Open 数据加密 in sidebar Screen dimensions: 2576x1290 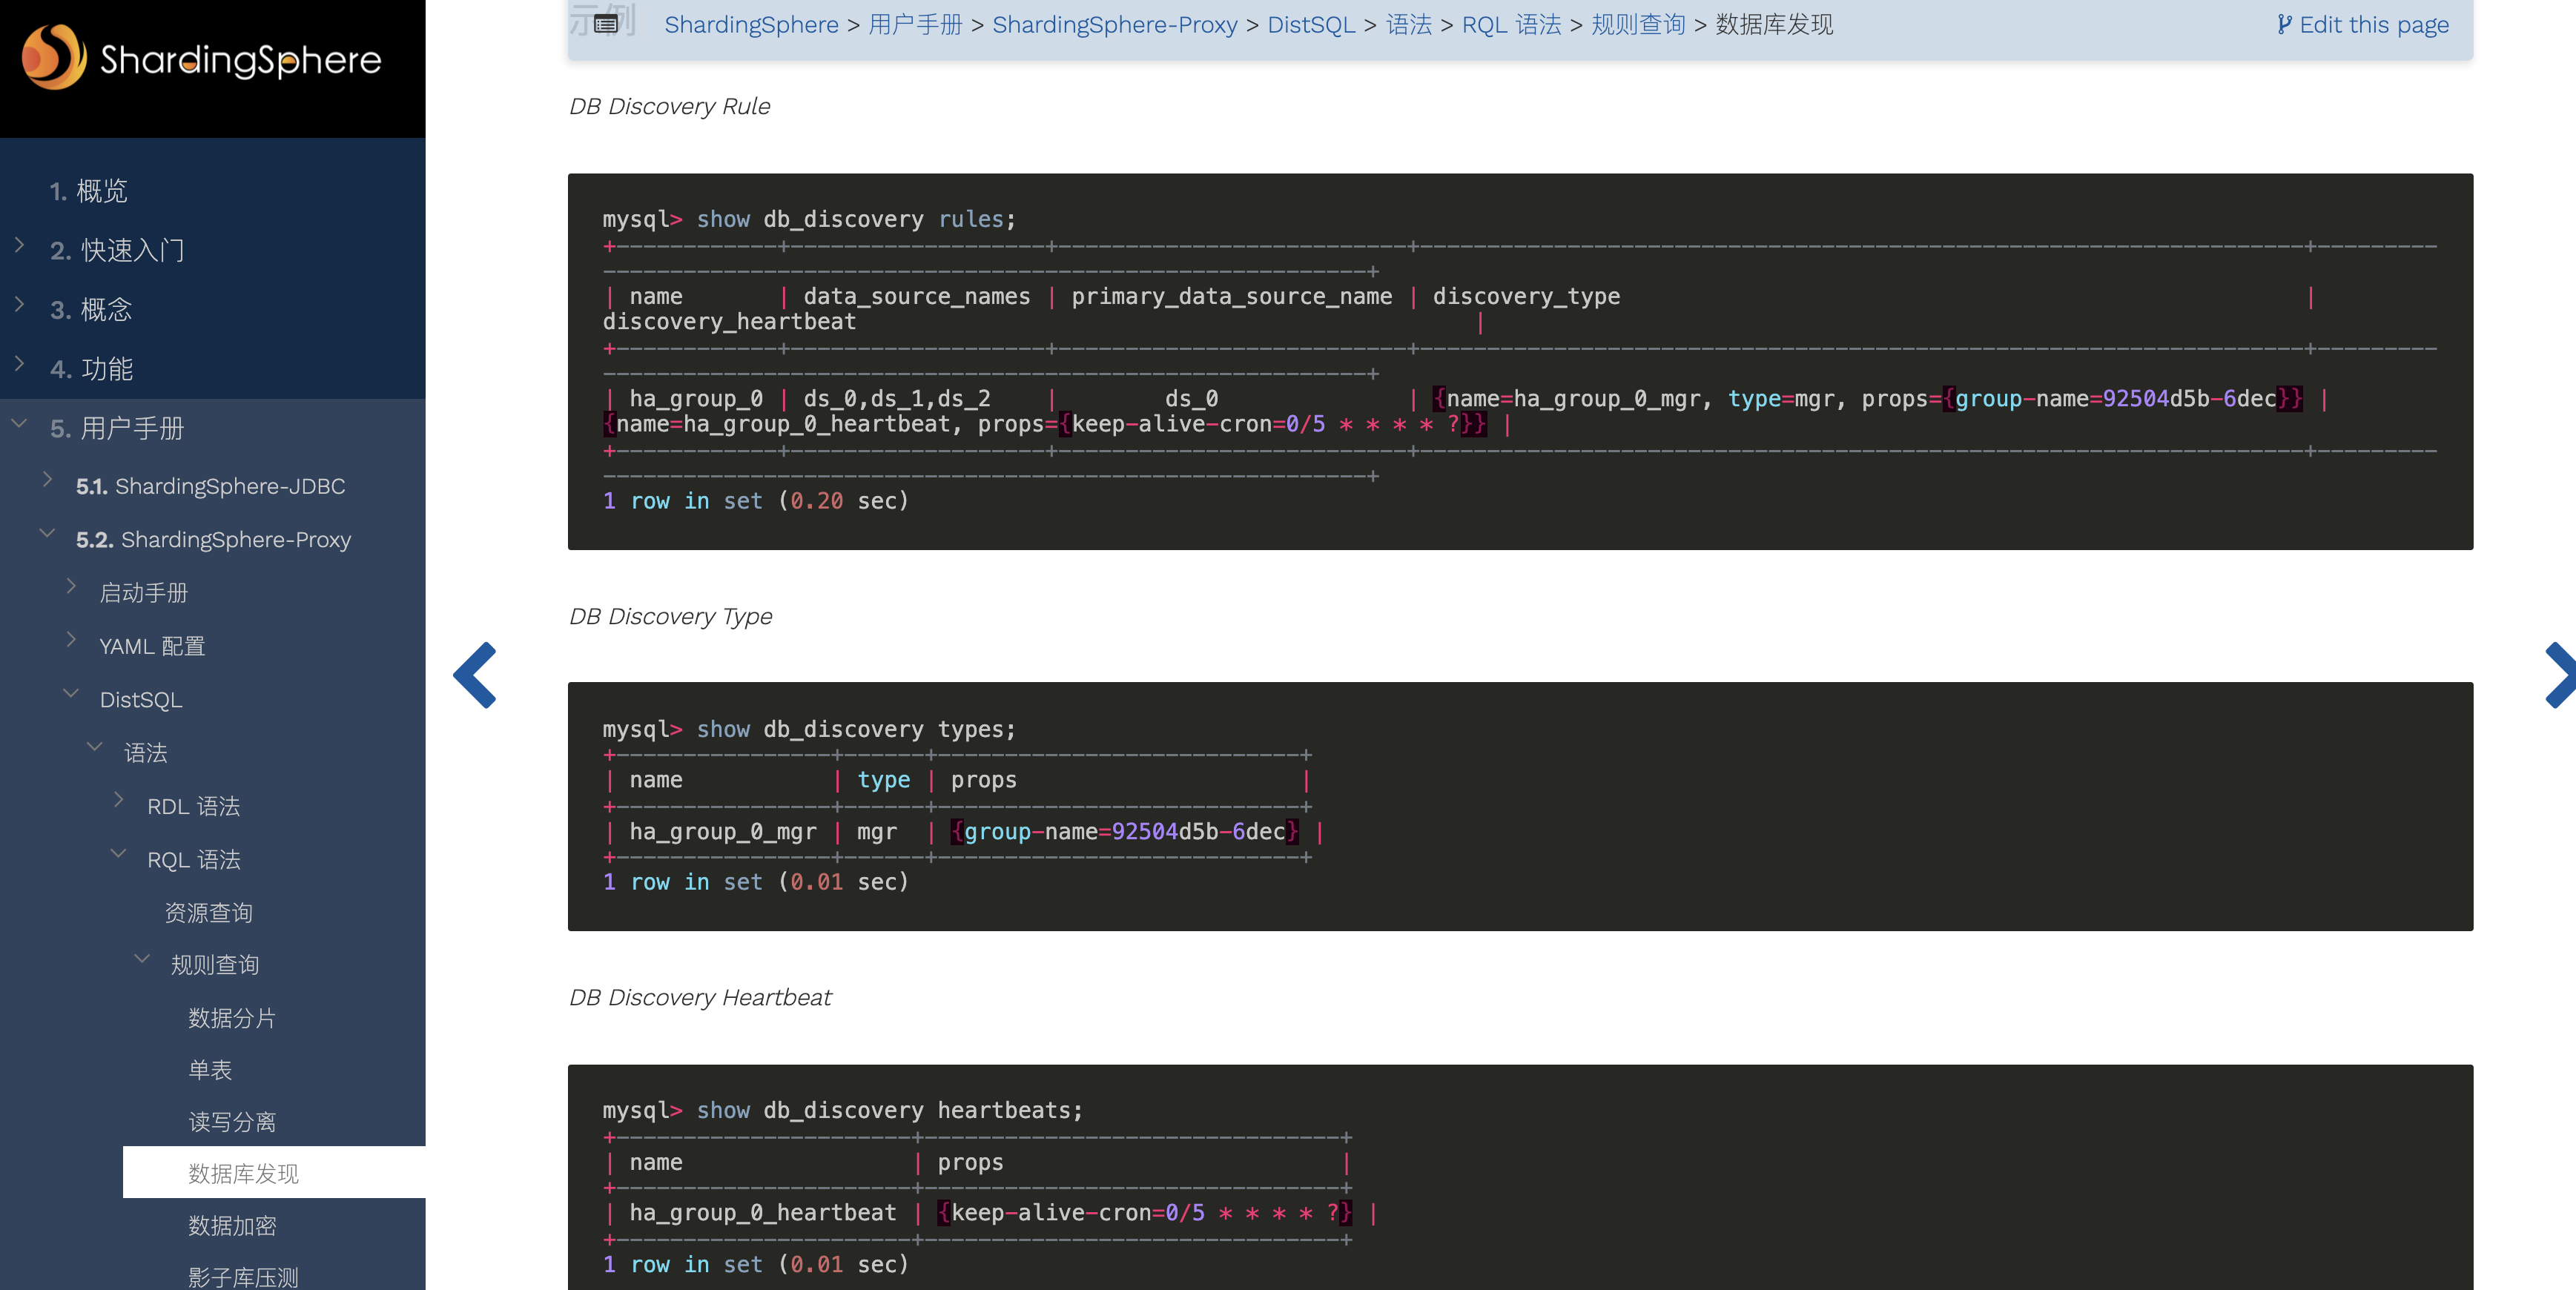click(x=232, y=1226)
